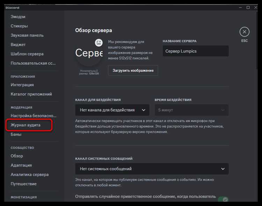Close the Discord window
The width and height of the screenshot is (262, 206).
tap(256, 8)
